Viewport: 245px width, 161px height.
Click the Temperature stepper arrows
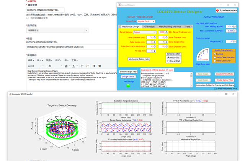point(235,41)
